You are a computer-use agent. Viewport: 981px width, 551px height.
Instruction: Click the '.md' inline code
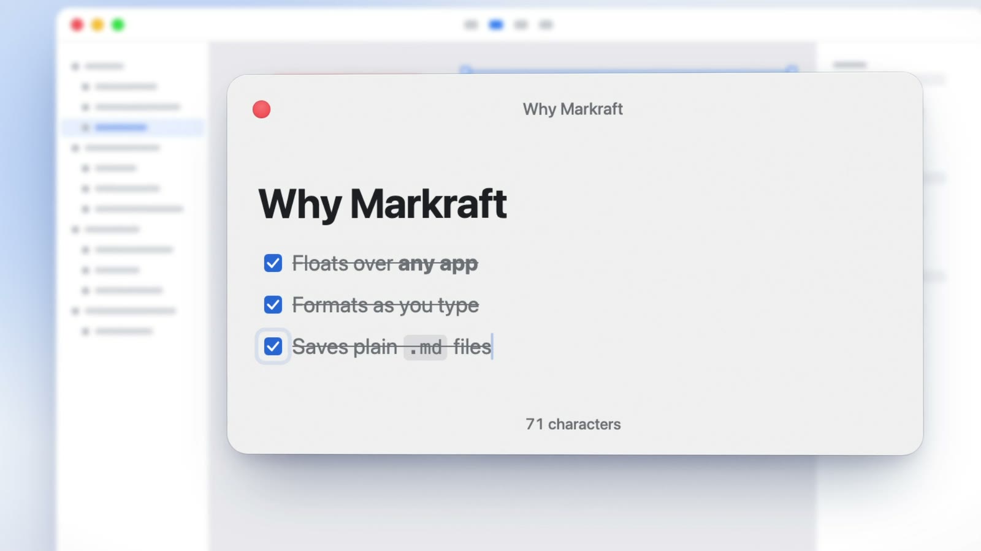point(425,348)
